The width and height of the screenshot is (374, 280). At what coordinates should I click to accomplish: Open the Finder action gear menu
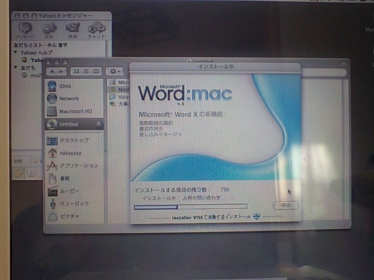point(115,71)
